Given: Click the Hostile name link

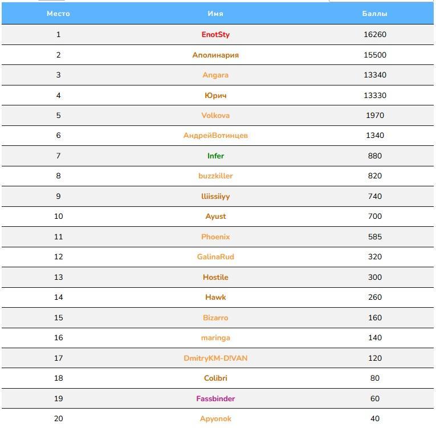Looking at the screenshot, I should tap(215, 278).
